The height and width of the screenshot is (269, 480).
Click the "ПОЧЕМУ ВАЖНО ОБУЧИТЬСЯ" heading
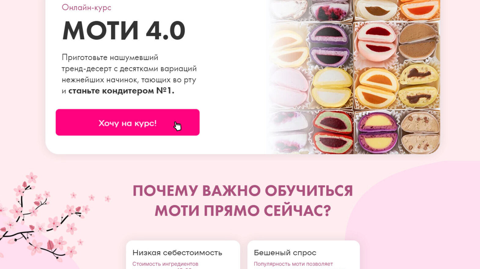point(243,191)
